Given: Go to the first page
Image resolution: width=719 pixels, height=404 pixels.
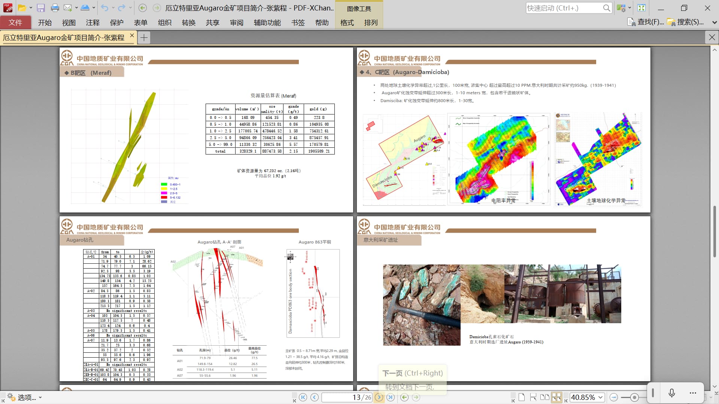Looking at the screenshot, I should (x=303, y=397).
